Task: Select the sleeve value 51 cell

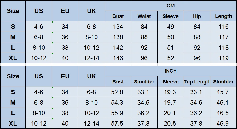Action: tap(170, 48)
